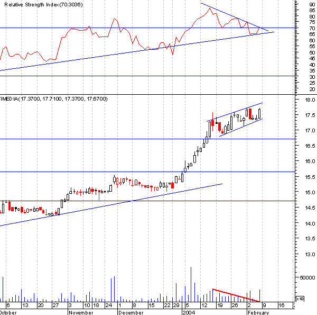The image size is (317, 315).
Task: Click the November month label
Action: 81,312
